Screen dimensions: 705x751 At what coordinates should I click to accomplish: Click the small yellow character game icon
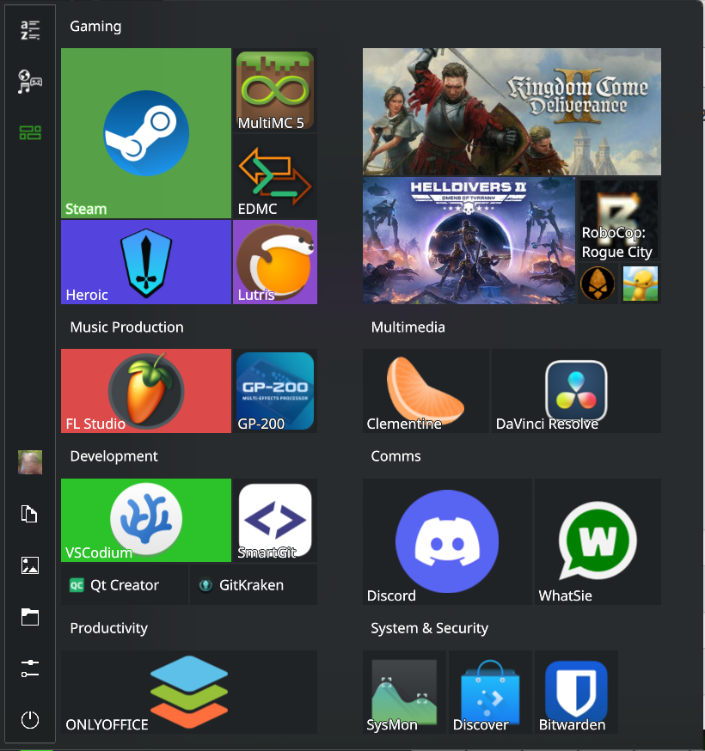coord(641,284)
